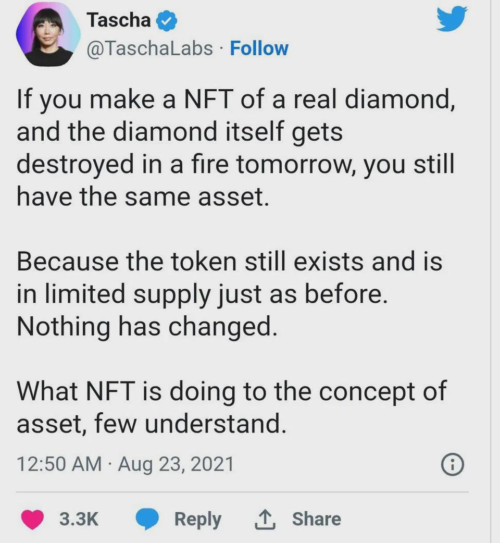Viewport: 500px width, 543px height.
Task: Click the line 'Because the token still exists'
Action: point(229,262)
